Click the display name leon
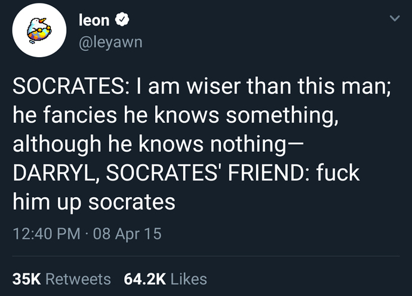 click(x=94, y=20)
